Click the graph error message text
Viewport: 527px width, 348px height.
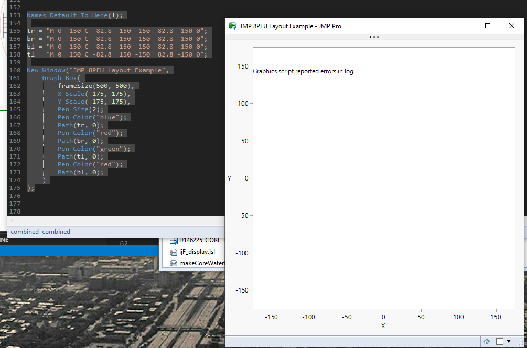point(304,71)
